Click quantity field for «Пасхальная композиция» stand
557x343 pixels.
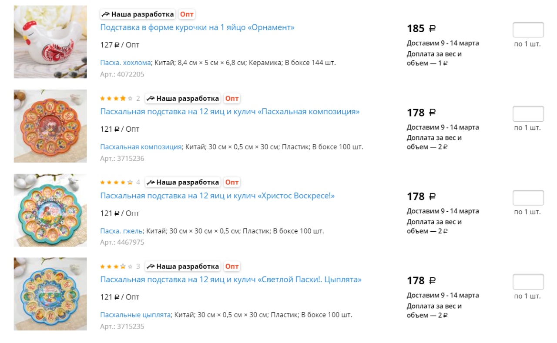(x=528, y=114)
